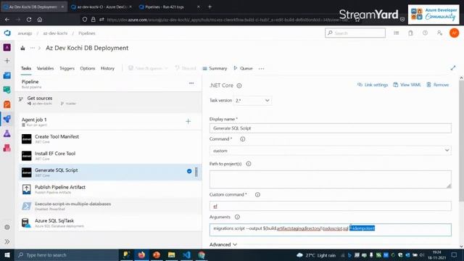This screenshot has width=464, height=261.
Task: Click the more actions ellipsis next to Queue
Action: (x=261, y=68)
